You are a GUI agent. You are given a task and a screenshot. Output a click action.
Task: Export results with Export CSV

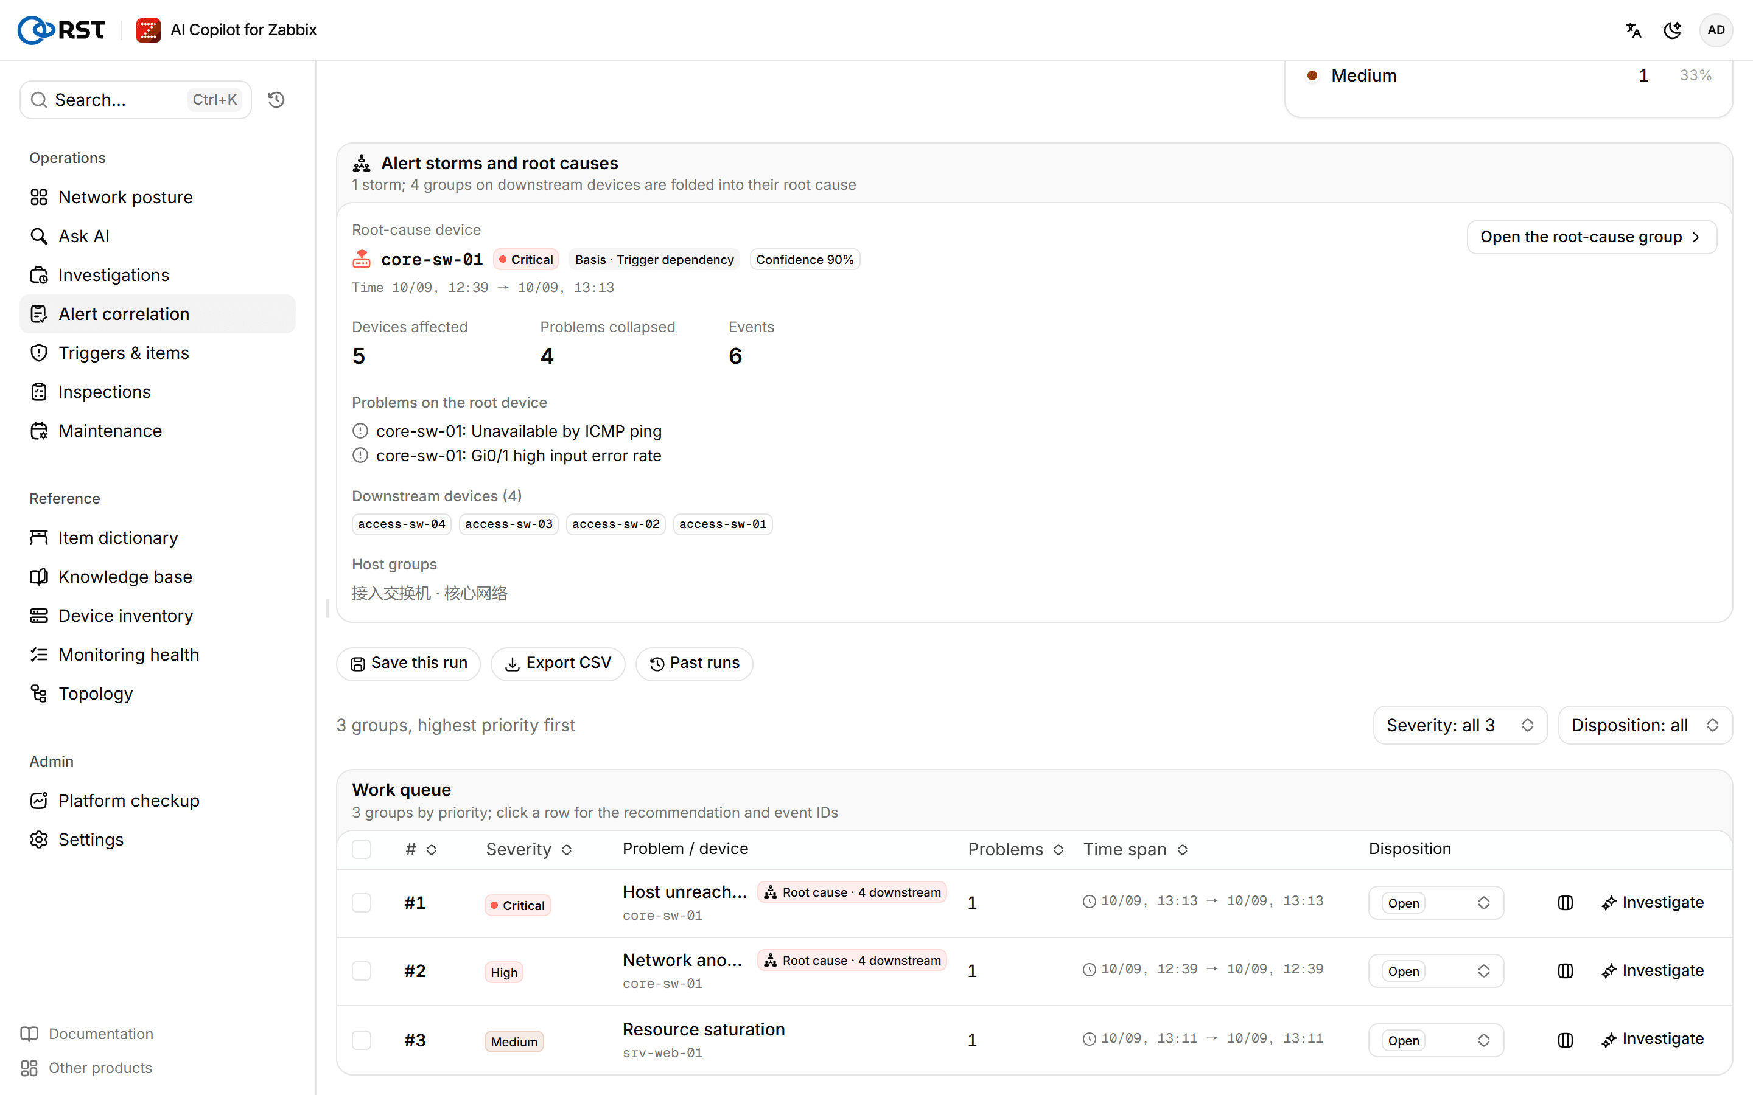(x=558, y=663)
